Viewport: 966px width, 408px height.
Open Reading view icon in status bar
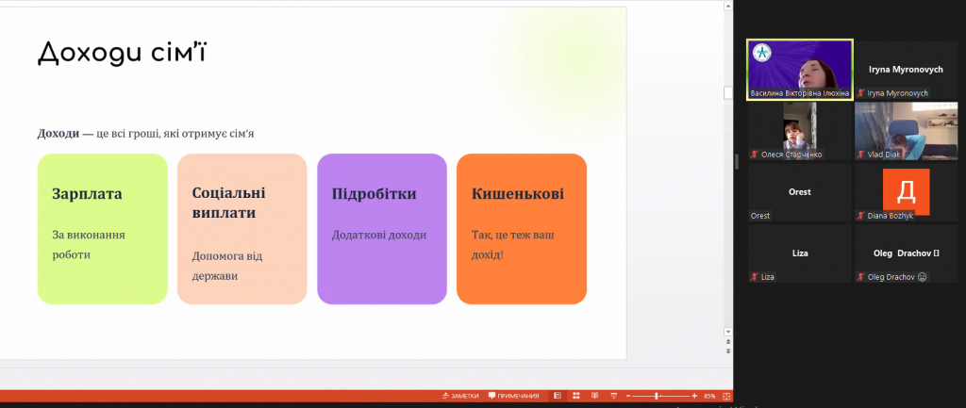pos(594,396)
